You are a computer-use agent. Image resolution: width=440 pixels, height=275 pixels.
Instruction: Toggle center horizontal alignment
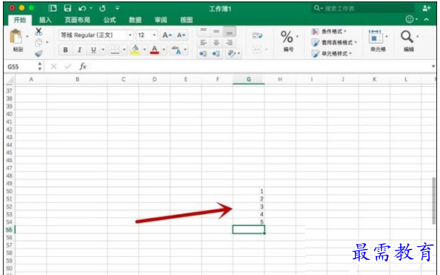[216, 43]
